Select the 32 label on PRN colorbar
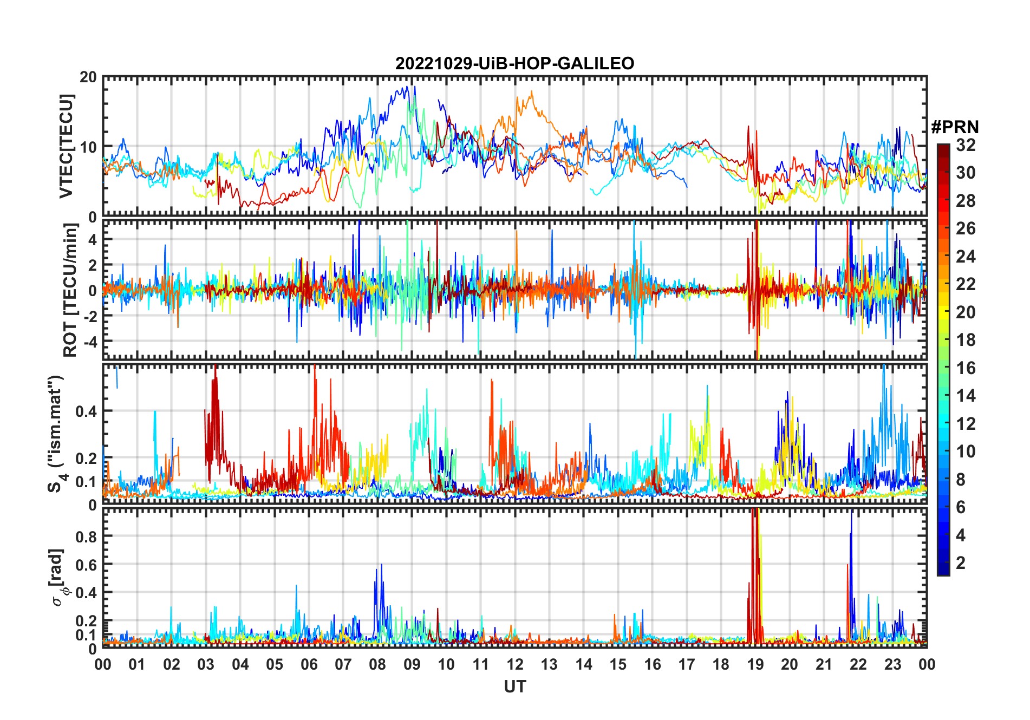The image size is (1030, 720). [966, 145]
